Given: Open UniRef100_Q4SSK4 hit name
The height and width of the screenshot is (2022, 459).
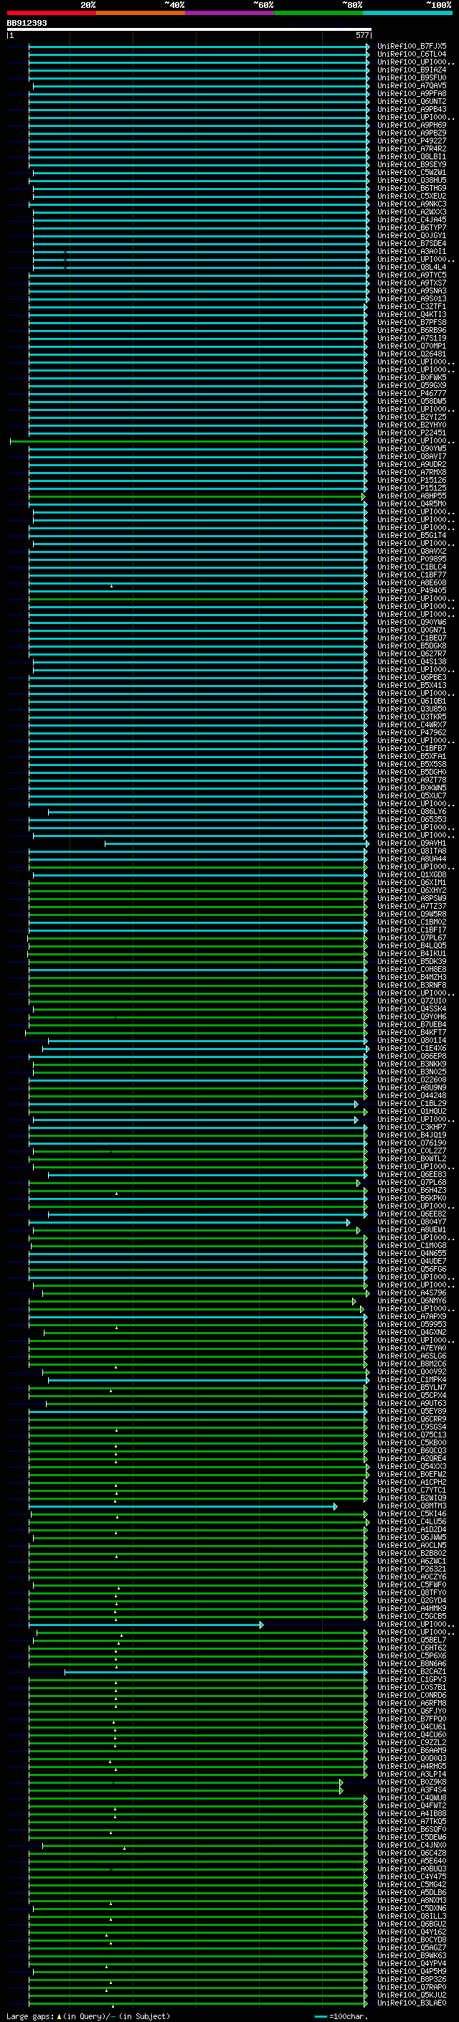Looking at the screenshot, I should pos(412,1008).
